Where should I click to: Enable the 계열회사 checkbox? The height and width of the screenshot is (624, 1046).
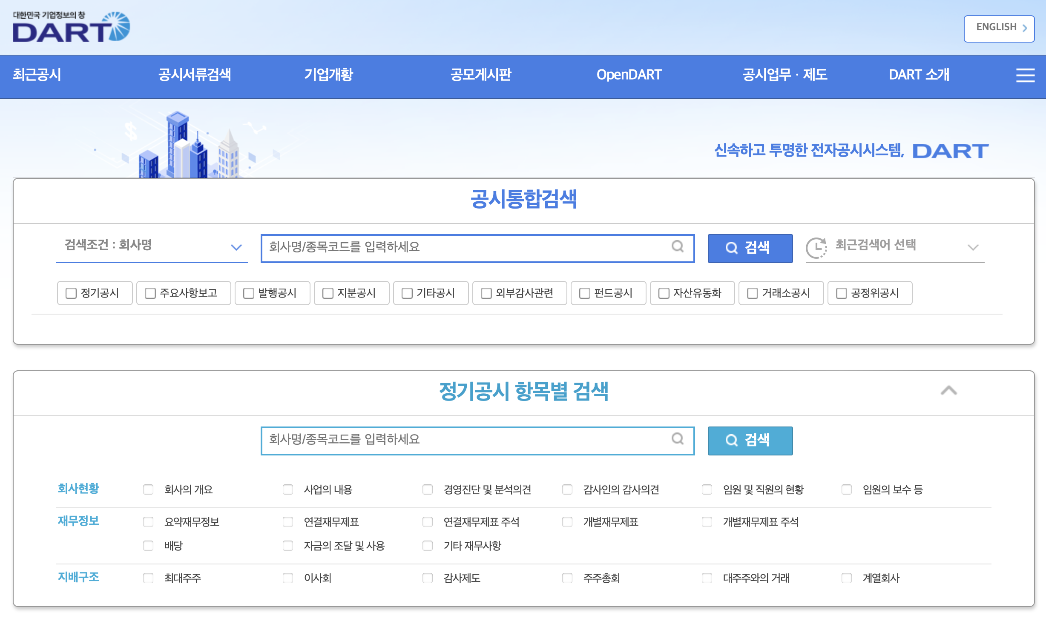(847, 578)
